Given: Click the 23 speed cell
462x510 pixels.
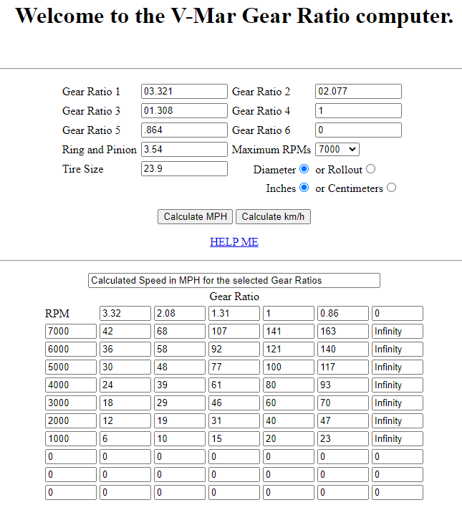Looking at the screenshot, I should 343,438.
